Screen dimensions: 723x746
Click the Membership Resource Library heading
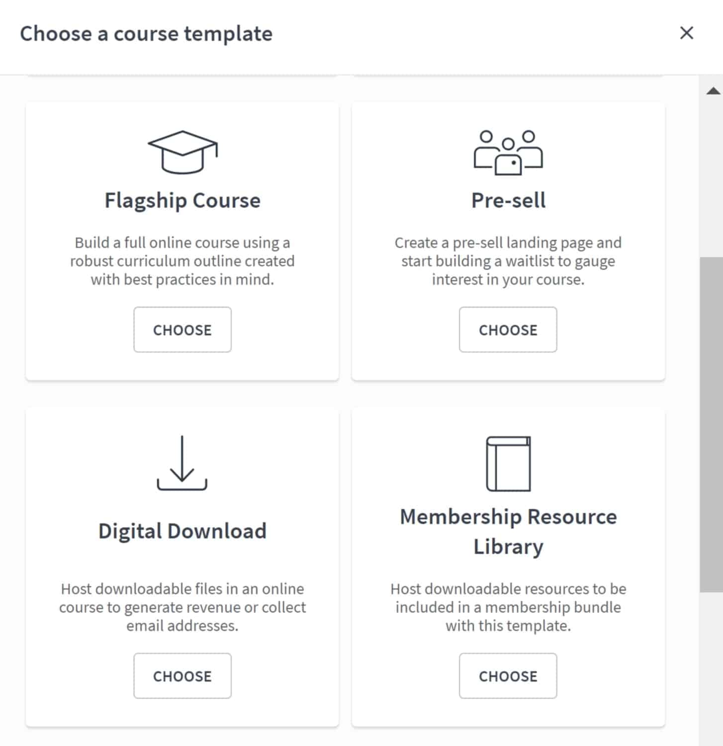coord(508,530)
